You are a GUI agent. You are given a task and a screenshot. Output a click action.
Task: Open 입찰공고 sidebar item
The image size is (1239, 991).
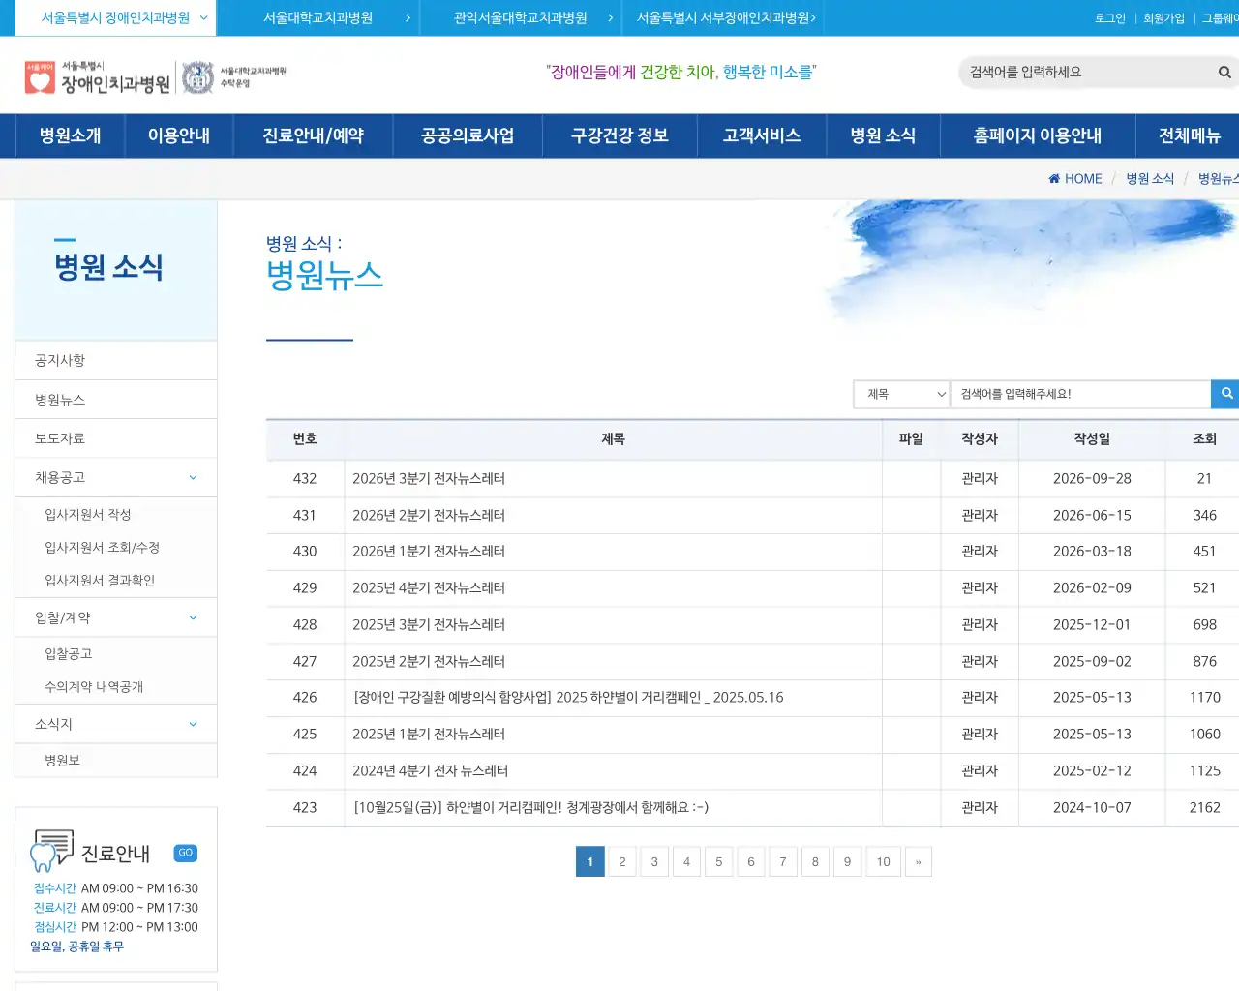coord(69,654)
